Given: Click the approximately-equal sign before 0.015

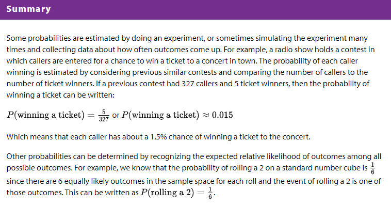Looking at the screenshot, I should pos(205,115).
